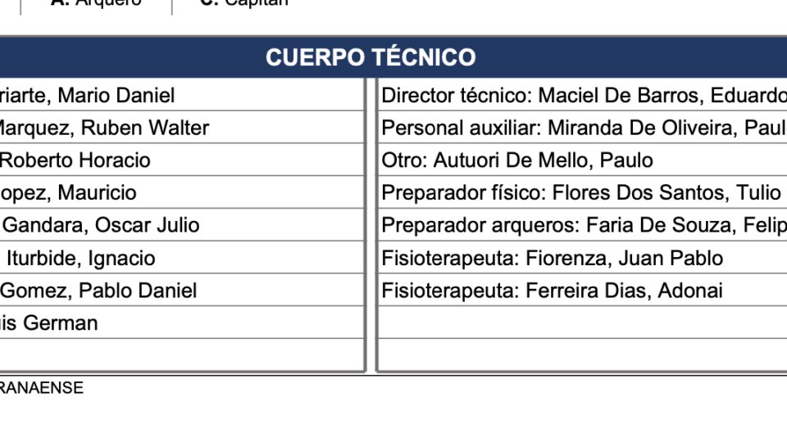Viewport: 787px width, 442px height.
Task: Select Preparador arqueros Faria De Souza row
Action: [x=583, y=225]
